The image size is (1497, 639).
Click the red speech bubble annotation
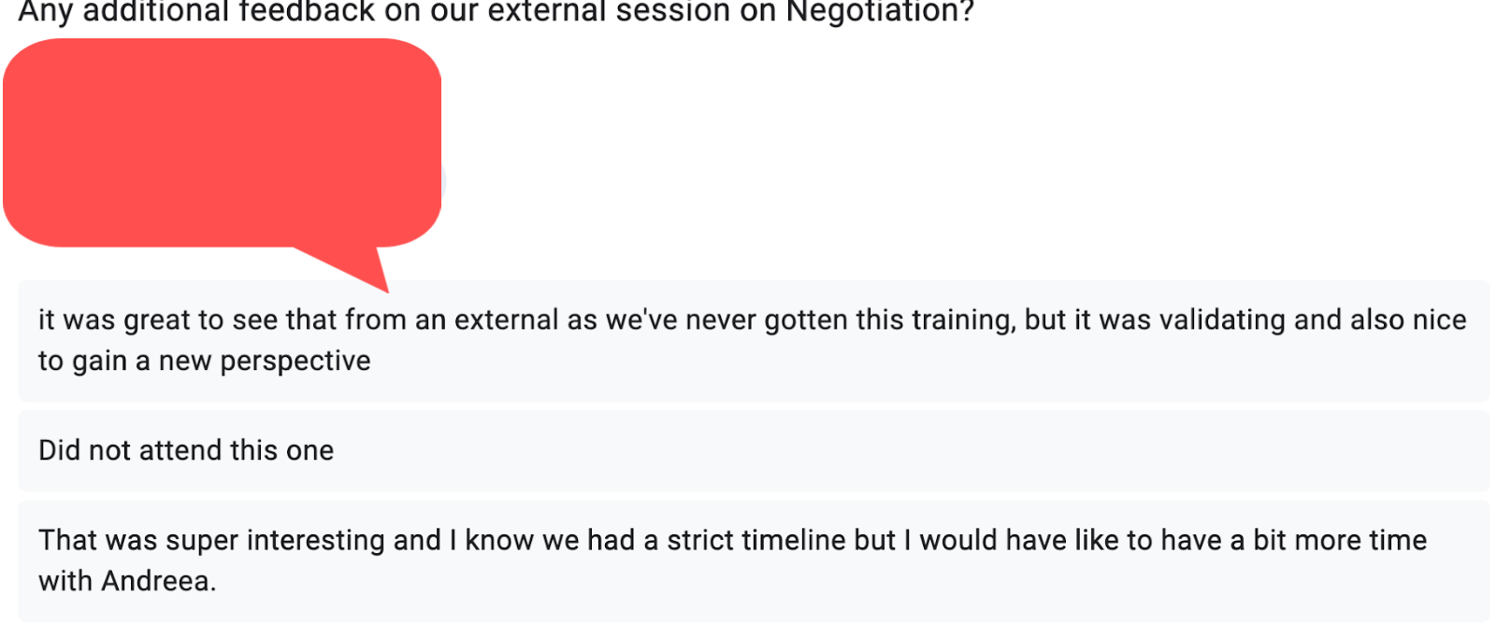pyautogui.click(x=222, y=142)
